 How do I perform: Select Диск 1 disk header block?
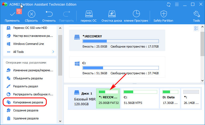coord(83,98)
